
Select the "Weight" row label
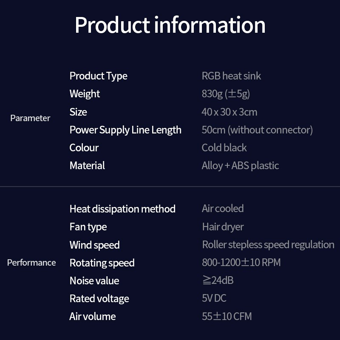pos(85,94)
